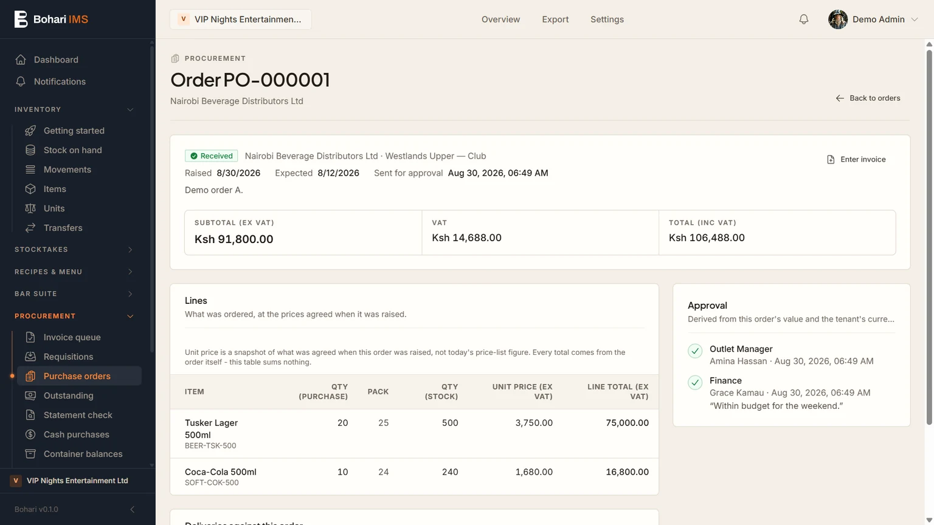Image resolution: width=934 pixels, height=525 pixels.
Task: Click the Transfers arrows icon
Action: pos(30,228)
